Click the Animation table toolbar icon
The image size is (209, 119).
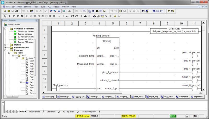coord(101,11)
